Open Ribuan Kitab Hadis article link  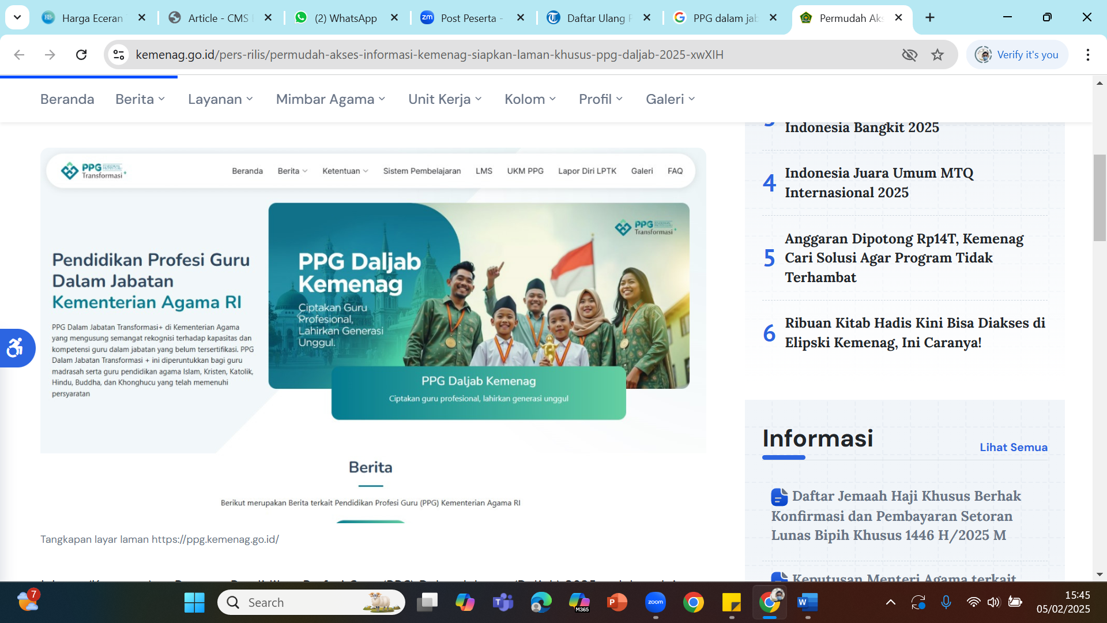coord(915,333)
